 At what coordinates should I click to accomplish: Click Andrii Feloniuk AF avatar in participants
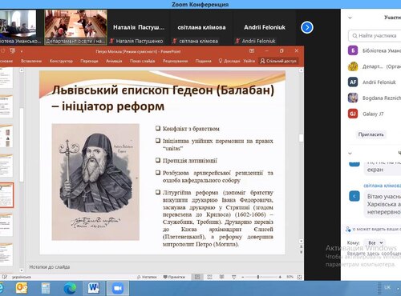pyautogui.click(x=353, y=82)
